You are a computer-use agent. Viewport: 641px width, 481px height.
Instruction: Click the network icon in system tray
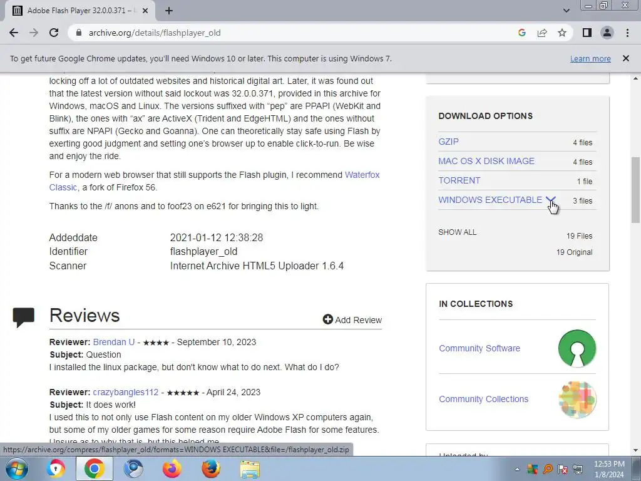click(578, 469)
